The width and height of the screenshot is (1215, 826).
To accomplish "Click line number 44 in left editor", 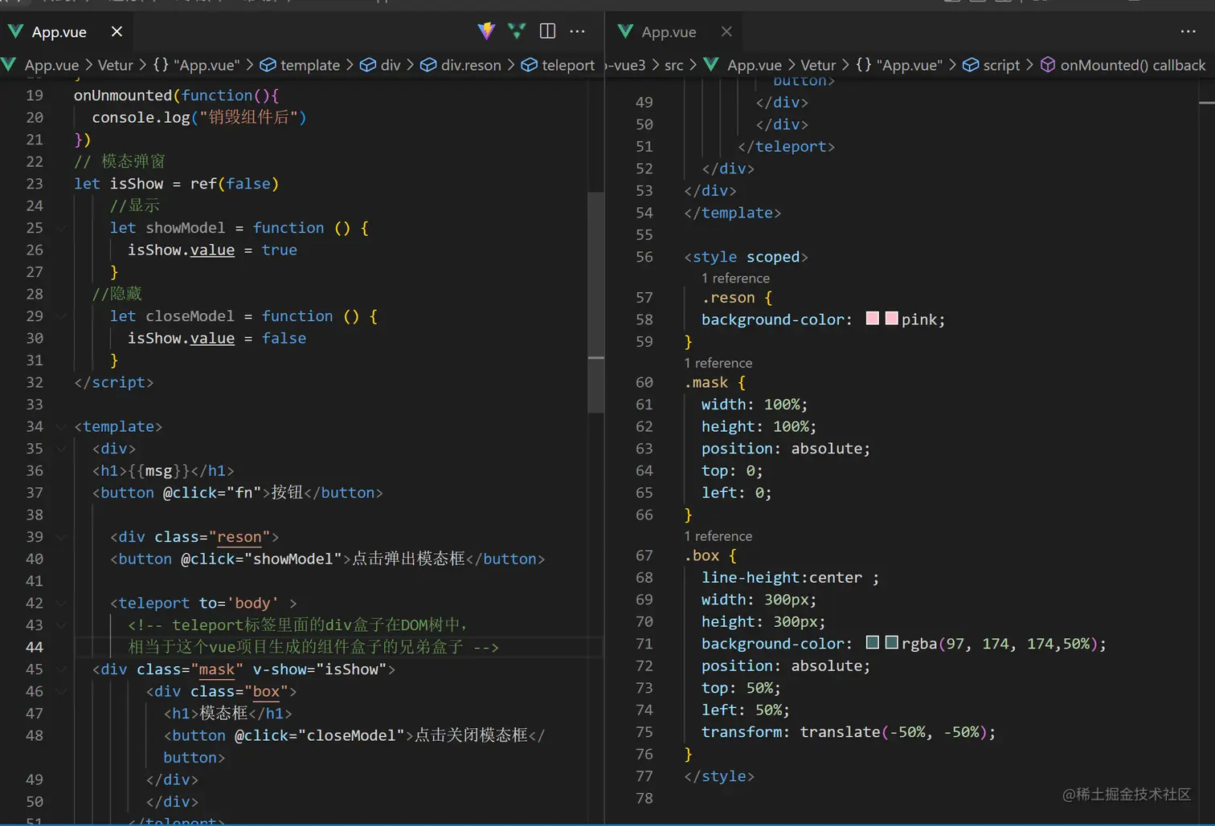I will pos(35,647).
